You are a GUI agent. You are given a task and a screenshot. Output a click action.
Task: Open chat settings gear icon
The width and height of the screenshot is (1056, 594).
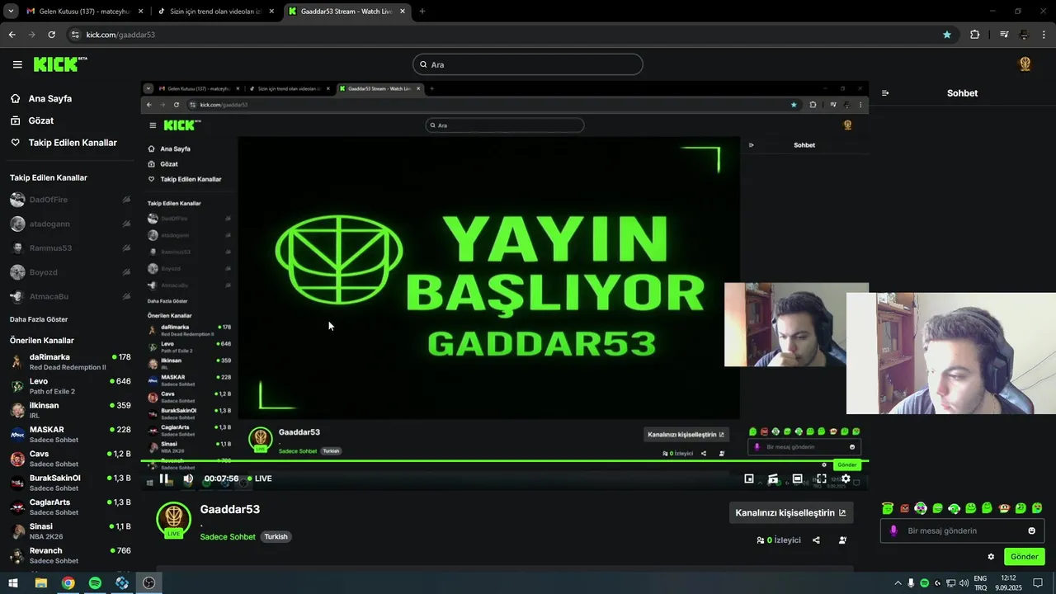pyautogui.click(x=991, y=557)
